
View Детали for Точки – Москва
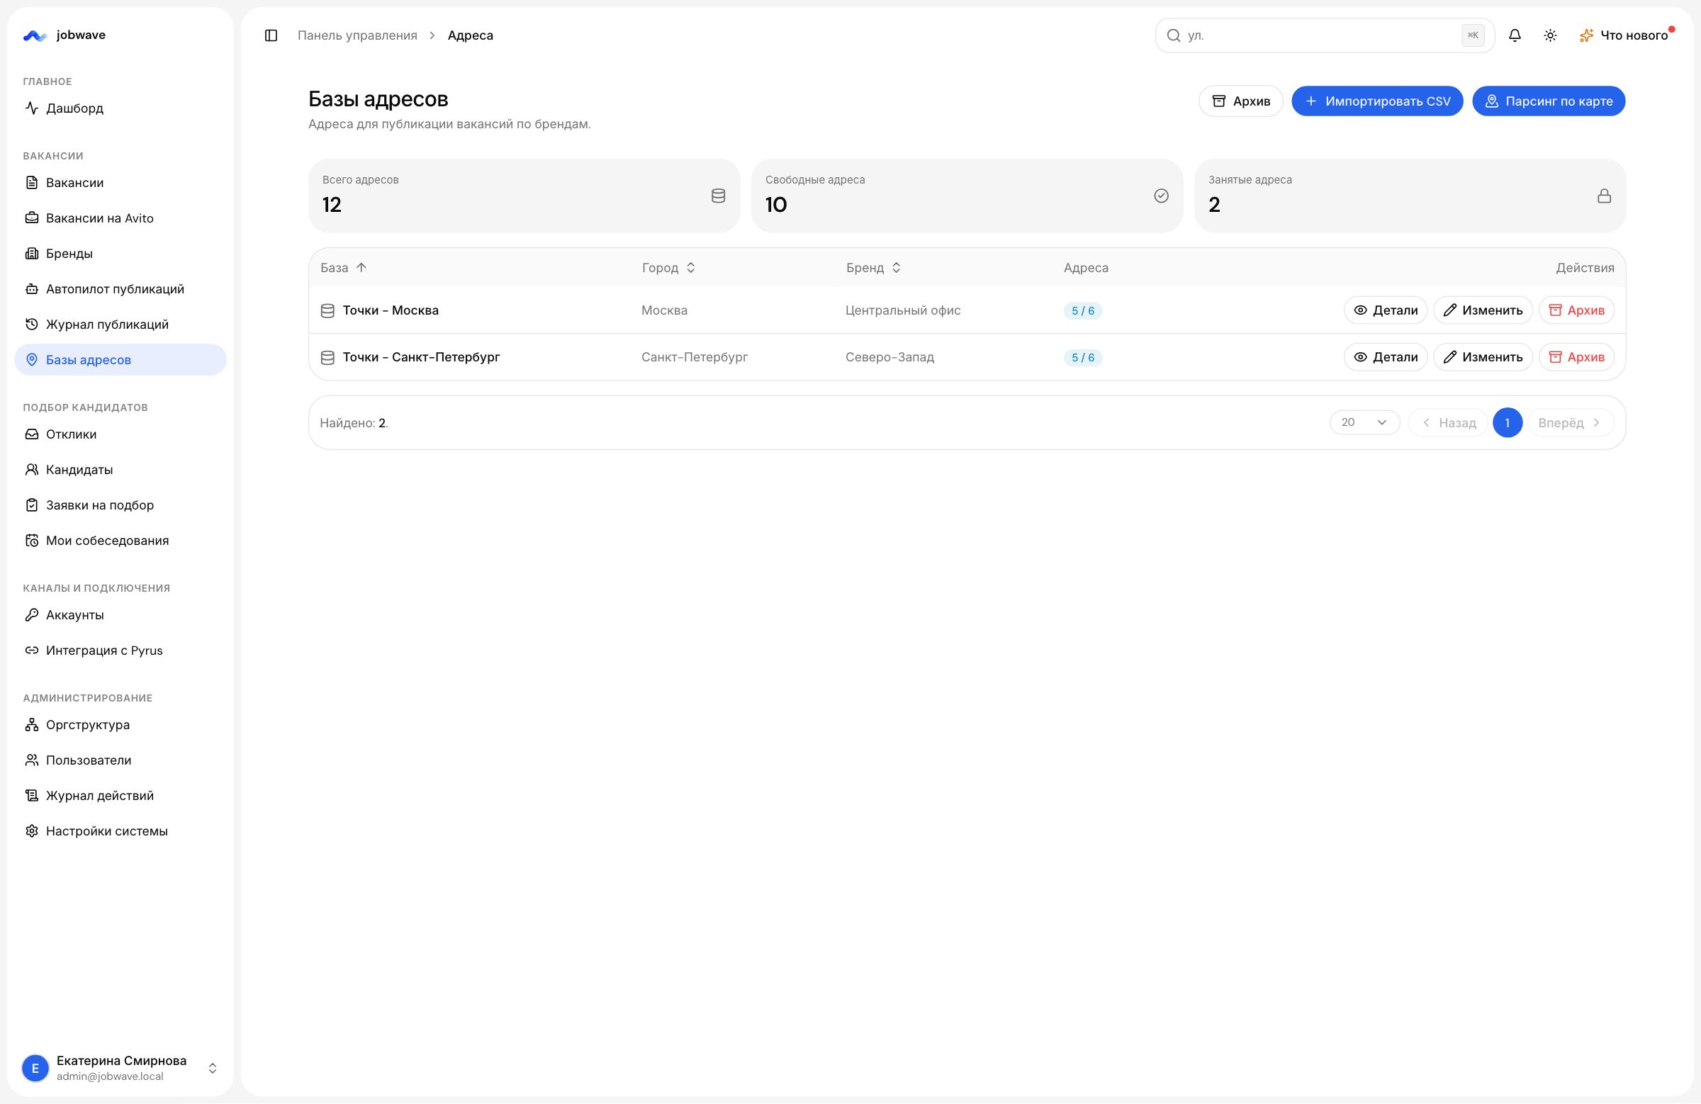point(1385,310)
